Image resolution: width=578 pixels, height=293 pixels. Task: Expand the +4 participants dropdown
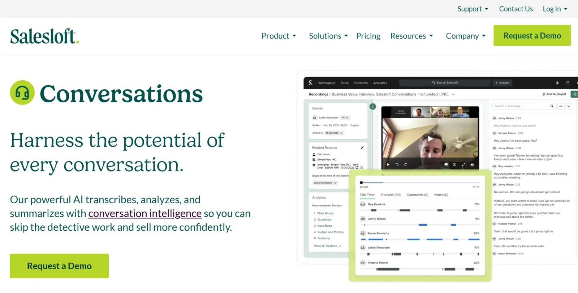345,117
